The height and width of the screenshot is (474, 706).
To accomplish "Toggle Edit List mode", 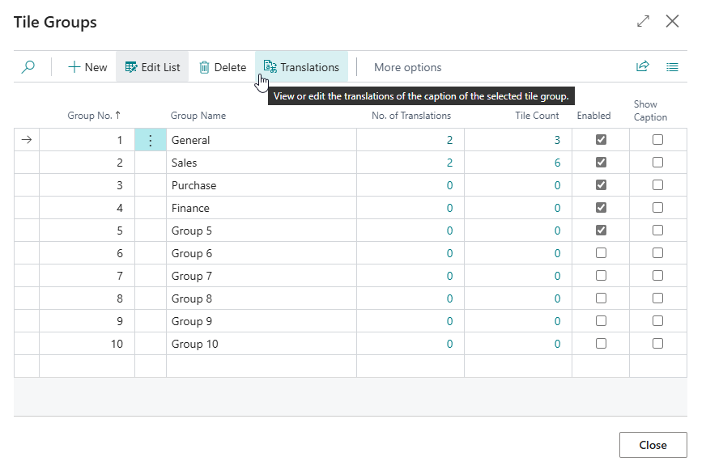I will click(152, 67).
